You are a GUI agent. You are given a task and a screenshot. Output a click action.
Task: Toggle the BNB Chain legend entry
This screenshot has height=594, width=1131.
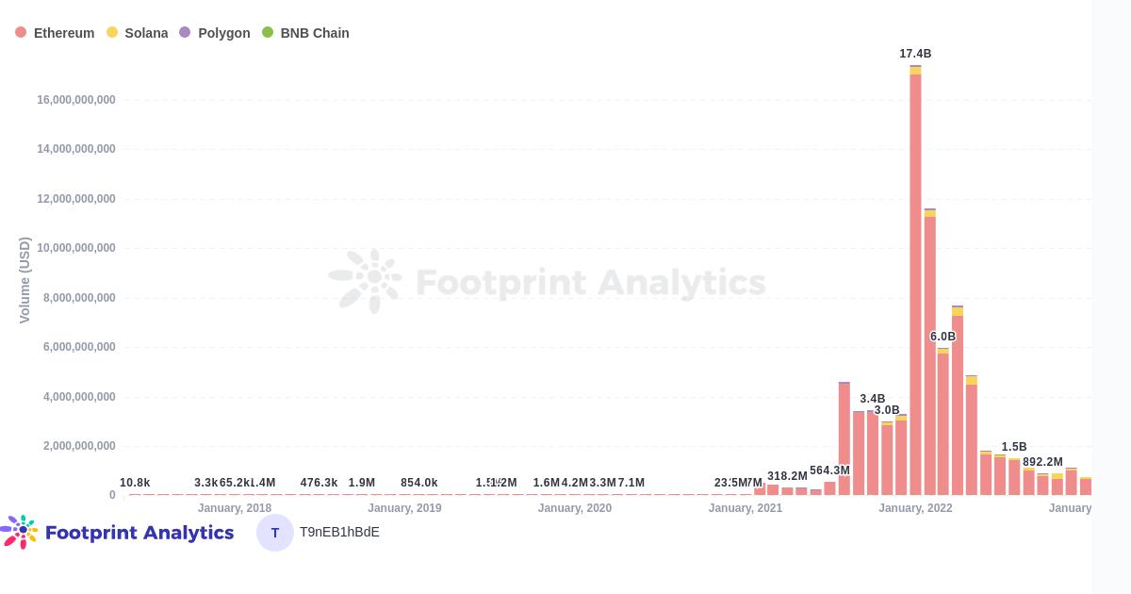[305, 33]
